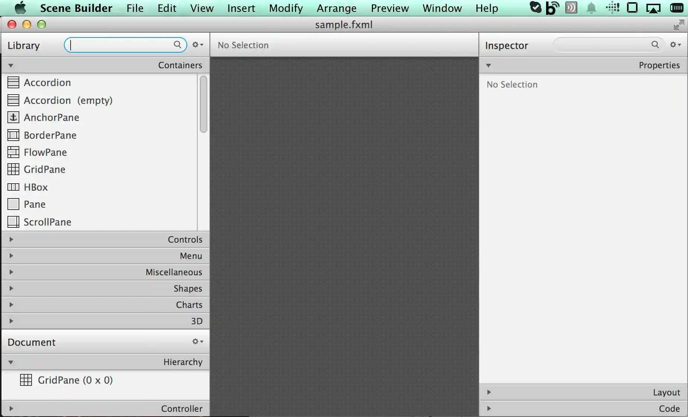Click the Pane icon

tap(13, 204)
